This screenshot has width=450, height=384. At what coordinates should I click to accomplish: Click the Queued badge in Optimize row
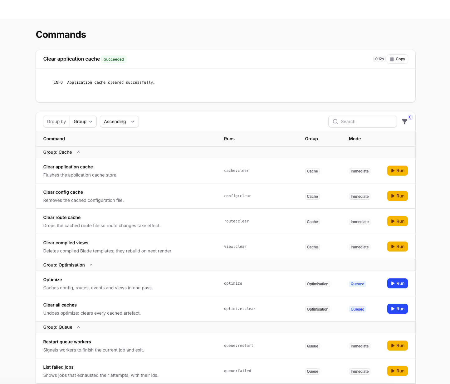pyautogui.click(x=357, y=284)
